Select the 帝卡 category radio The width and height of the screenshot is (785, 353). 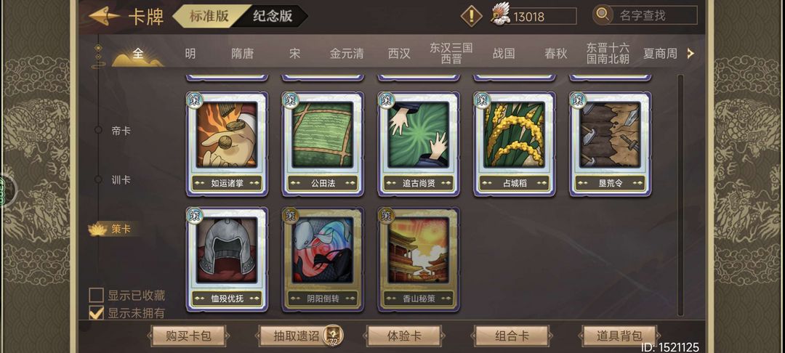(x=99, y=131)
